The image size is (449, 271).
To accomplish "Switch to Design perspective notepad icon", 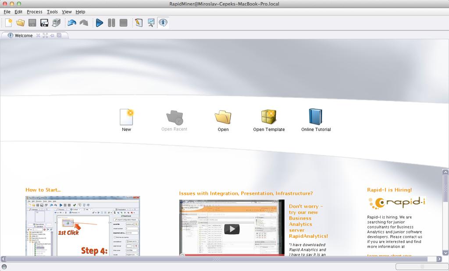I will (x=139, y=23).
